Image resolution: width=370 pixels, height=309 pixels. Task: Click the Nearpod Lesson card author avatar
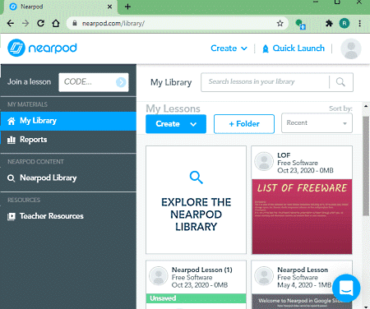pyautogui.click(x=264, y=276)
